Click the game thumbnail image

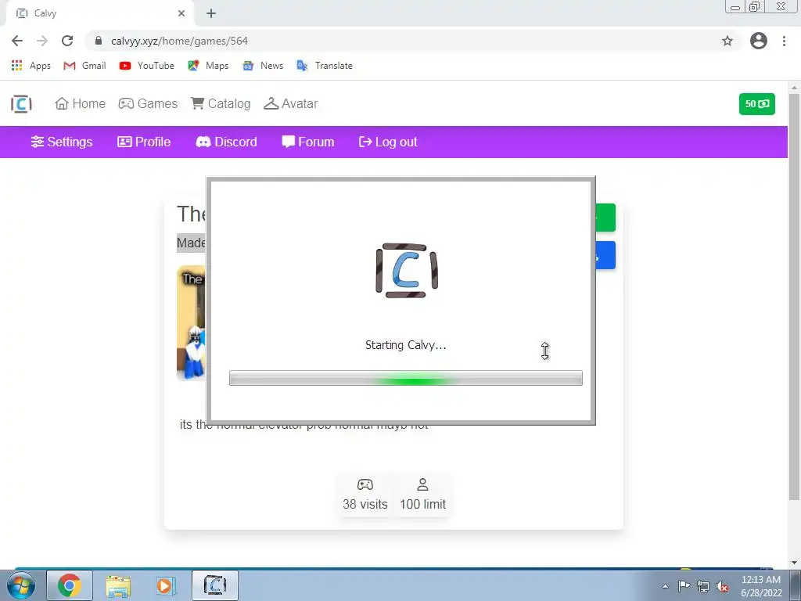point(191,323)
